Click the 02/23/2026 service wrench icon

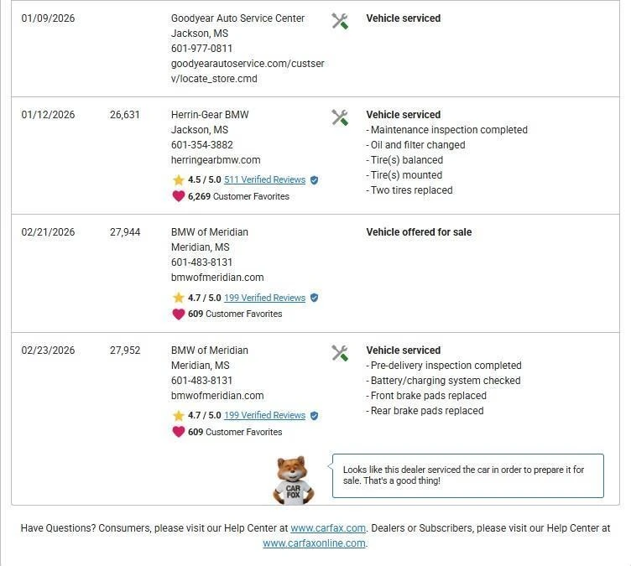340,353
